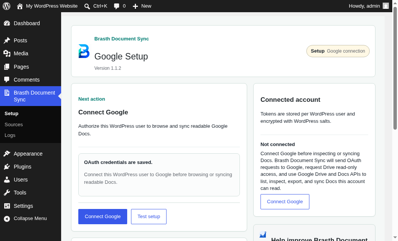Click the Next action label
The image size is (398, 241).
pos(92,99)
